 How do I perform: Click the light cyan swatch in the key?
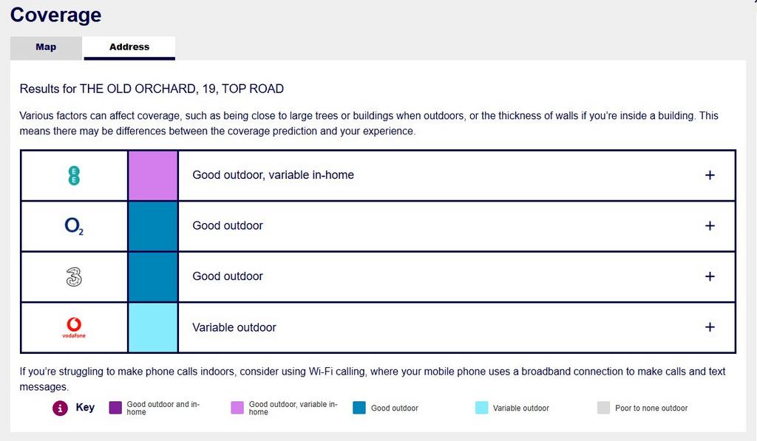click(x=481, y=408)
